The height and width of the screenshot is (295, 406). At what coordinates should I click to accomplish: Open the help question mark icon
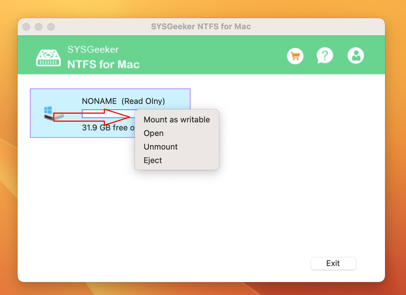[x=325, y=56]
